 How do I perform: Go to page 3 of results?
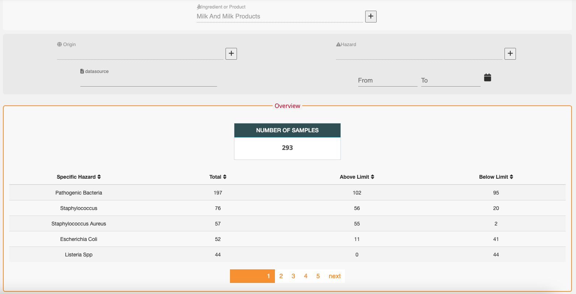tap(293, 276)
